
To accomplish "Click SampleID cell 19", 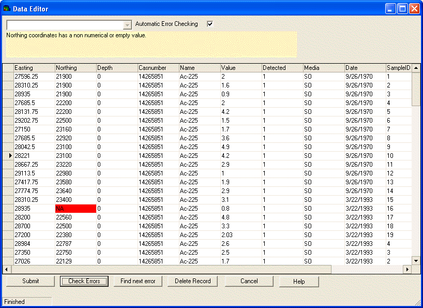I will [x=399, y=235].
